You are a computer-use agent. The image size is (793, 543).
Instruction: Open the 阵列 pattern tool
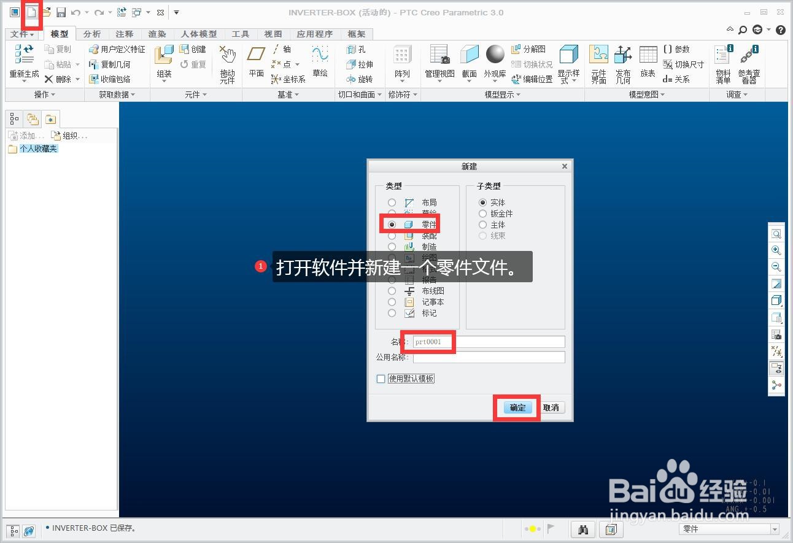click(x=402, y=55)
